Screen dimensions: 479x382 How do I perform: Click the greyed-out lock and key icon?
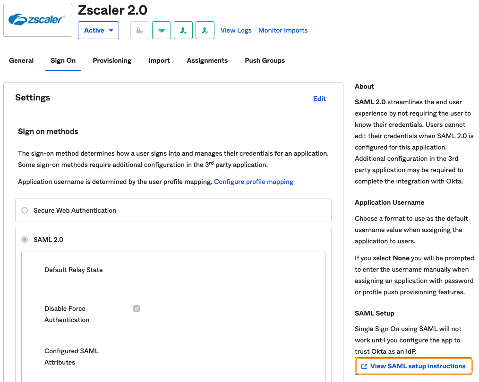(x=140, y=30)
